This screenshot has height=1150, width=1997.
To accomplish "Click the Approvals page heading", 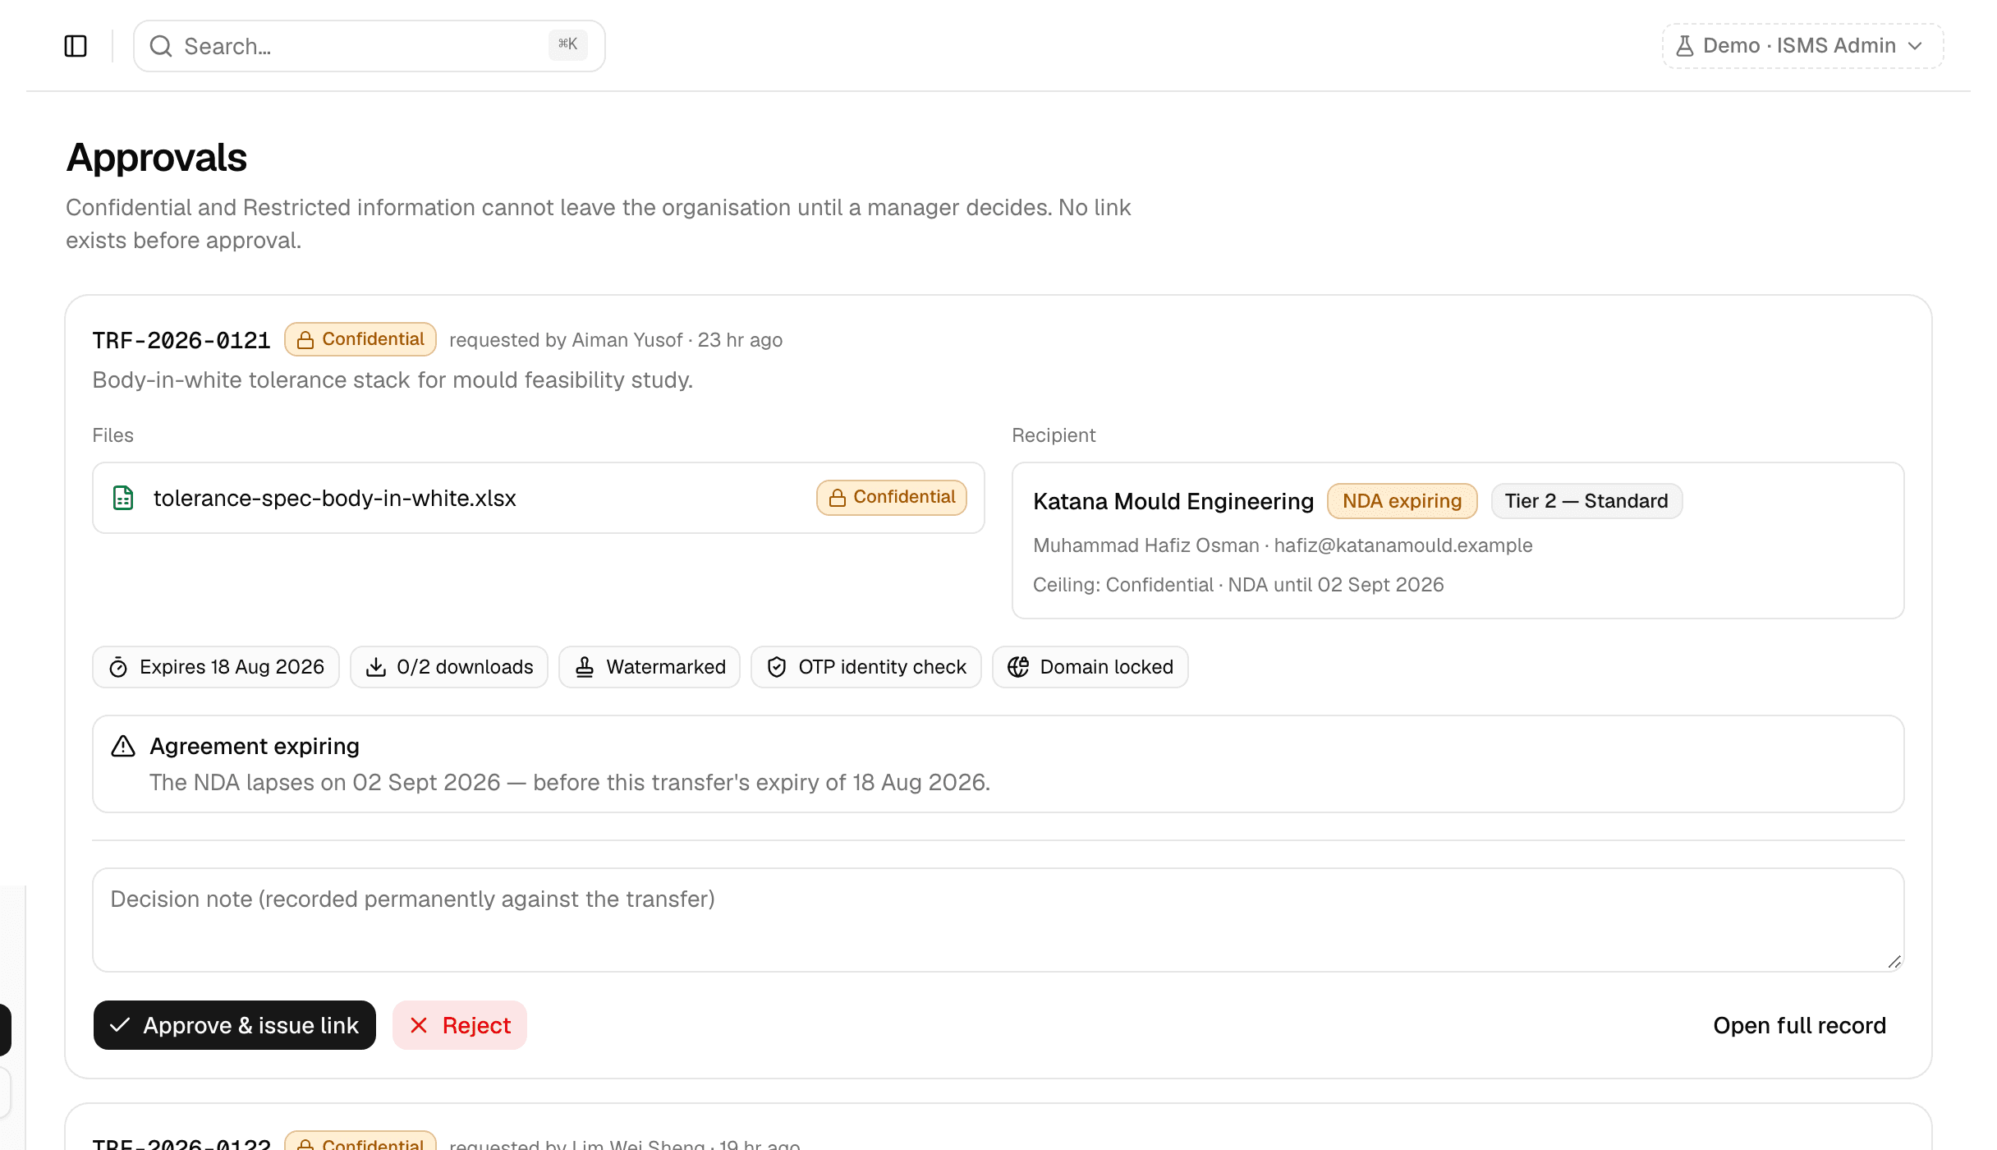I will tap(157, 157).
